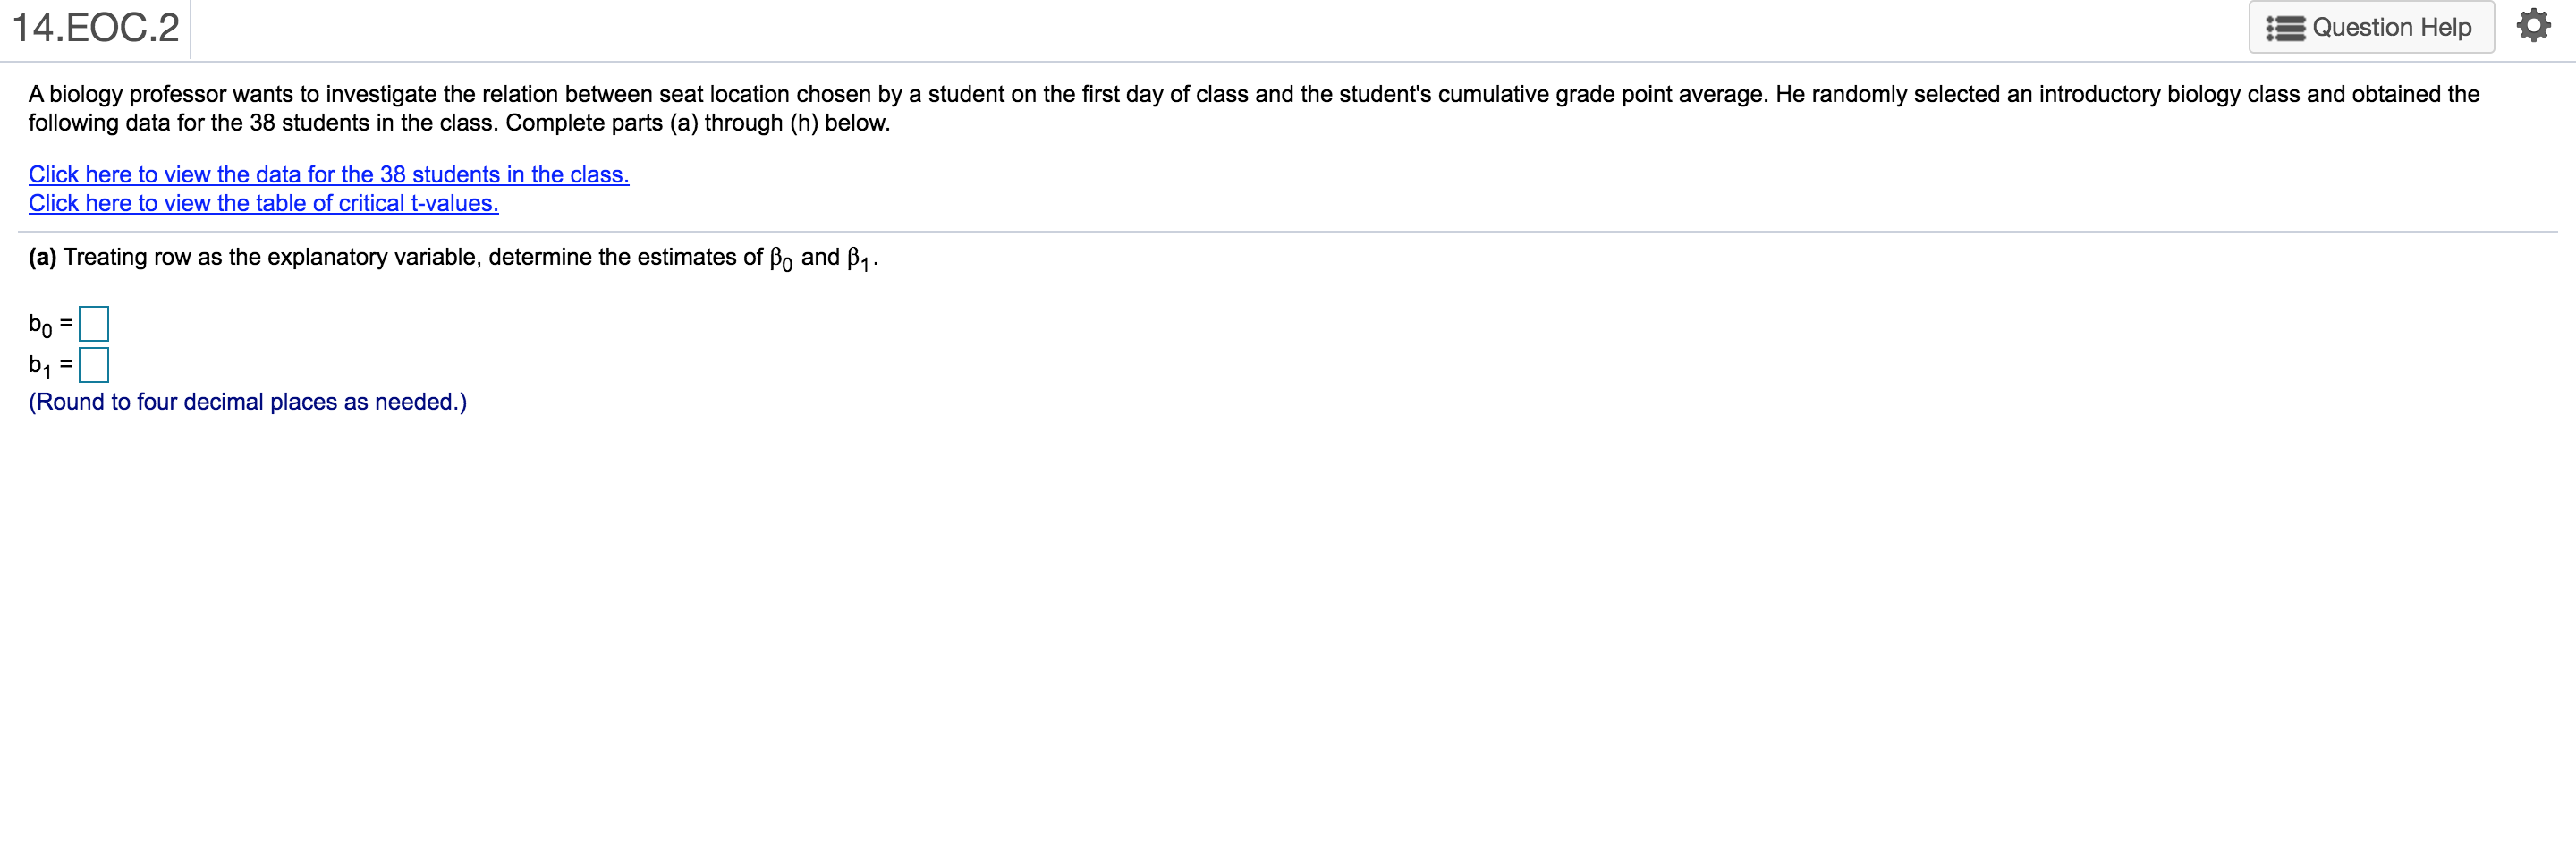This screenshot has height=848, width=2576.
Task: Click the bold (a) part label
Action: click(x=42, y=258)
